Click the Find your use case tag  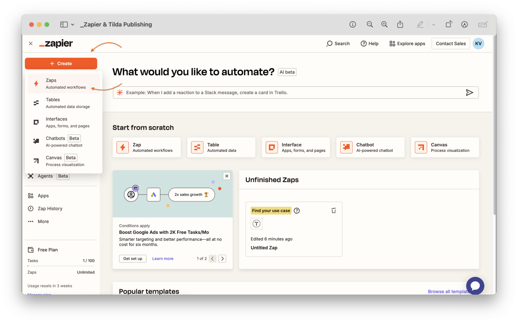[x=271, y=211]
